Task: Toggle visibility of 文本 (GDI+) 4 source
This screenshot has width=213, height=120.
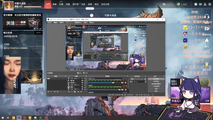Action: point(82,85)
